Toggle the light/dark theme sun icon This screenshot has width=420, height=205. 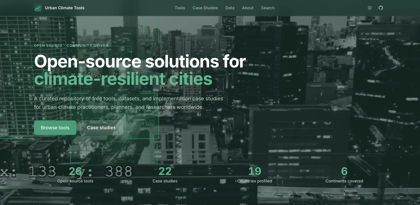[x=370, y=8]
